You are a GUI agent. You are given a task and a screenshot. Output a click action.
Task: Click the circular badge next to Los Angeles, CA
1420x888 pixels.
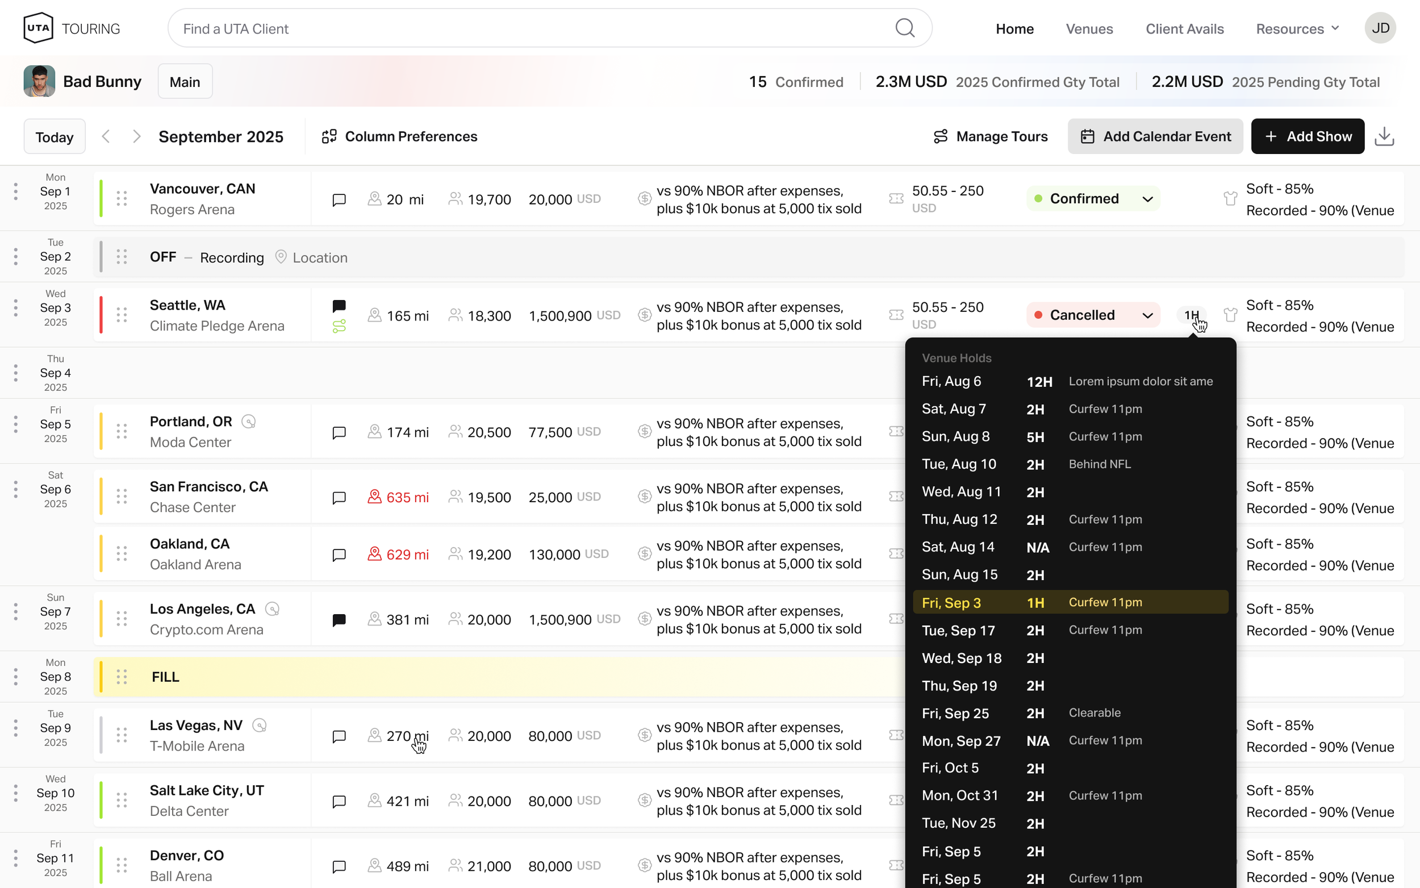coord(273,609)
